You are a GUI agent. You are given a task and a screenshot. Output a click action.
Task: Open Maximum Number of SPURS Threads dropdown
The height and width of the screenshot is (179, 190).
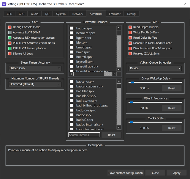tap(35, 84)
